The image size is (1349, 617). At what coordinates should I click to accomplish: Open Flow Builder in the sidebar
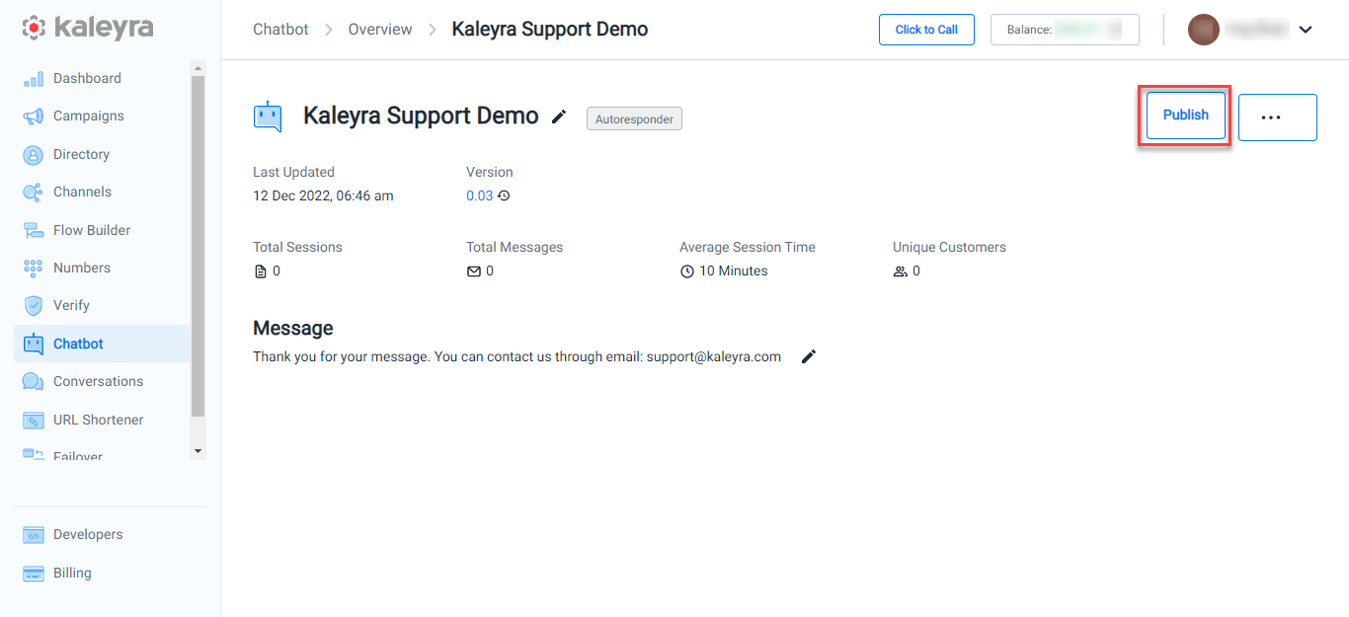pos(92,230)
